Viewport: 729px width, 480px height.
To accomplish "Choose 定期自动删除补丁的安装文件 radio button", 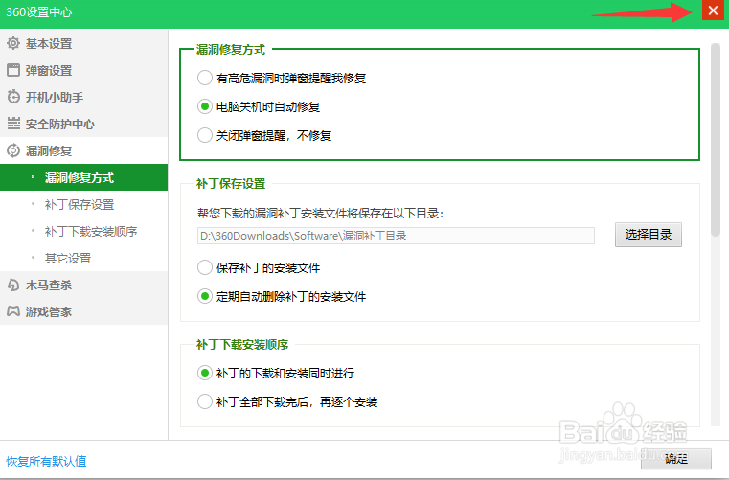I will [205, 296].
